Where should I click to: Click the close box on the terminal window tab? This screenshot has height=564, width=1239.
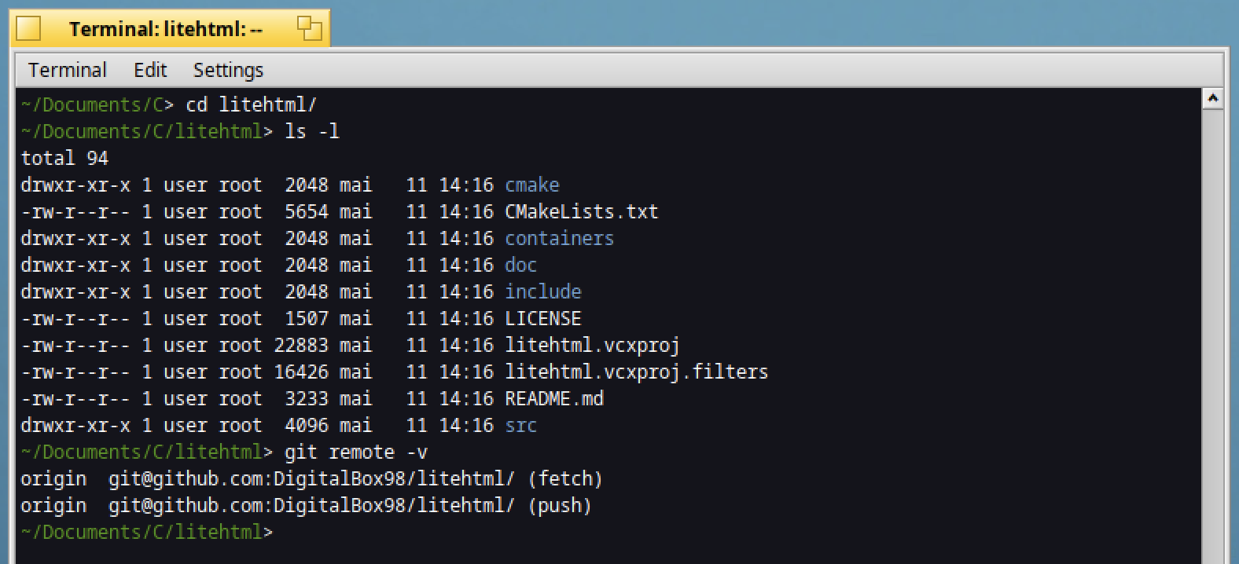point(28,29)
